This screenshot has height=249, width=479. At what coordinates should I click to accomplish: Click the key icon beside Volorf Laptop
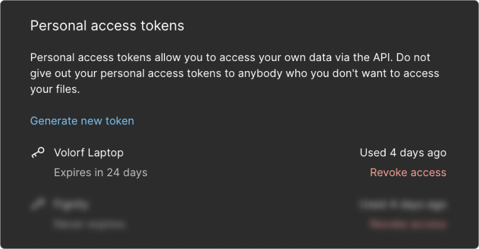38,153
